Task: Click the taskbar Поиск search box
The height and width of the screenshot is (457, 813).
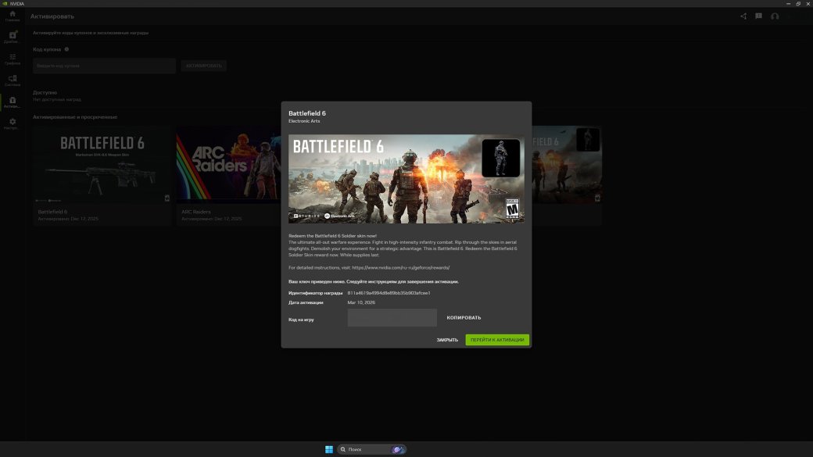Action: click(371, 449)
